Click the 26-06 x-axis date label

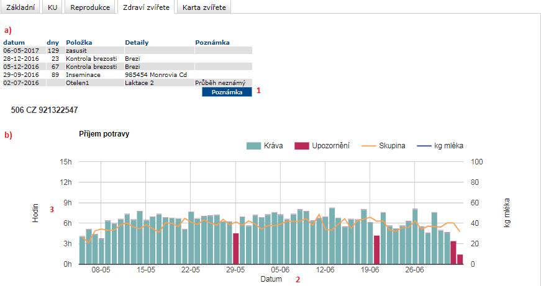[414, 269]
